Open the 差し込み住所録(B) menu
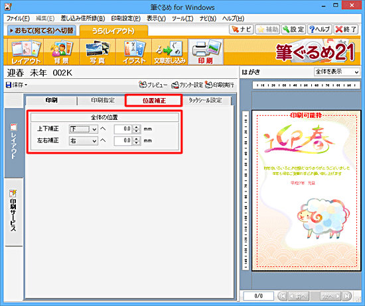Viewport: 365px width, 306px height. click(83, 19)
